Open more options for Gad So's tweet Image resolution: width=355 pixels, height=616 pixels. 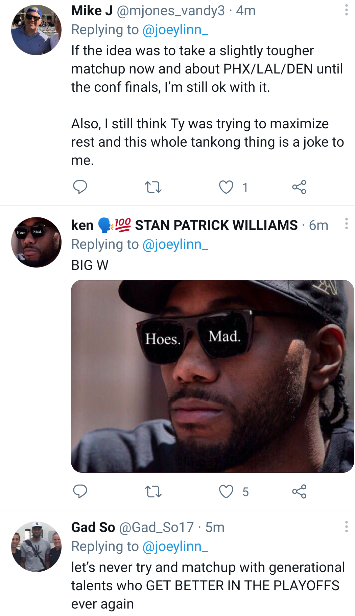pyautogui.click(x=346, y=527)
